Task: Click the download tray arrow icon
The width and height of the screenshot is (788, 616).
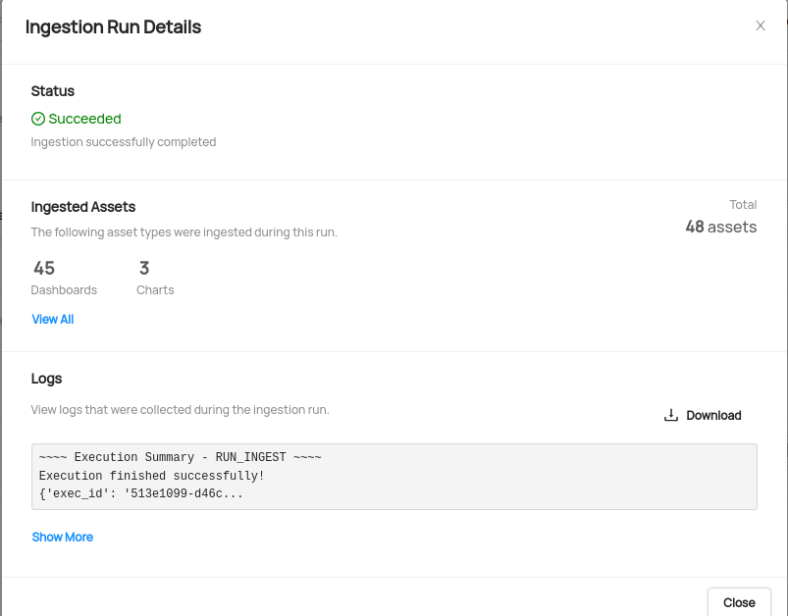Action: click(x=671, y=415)
